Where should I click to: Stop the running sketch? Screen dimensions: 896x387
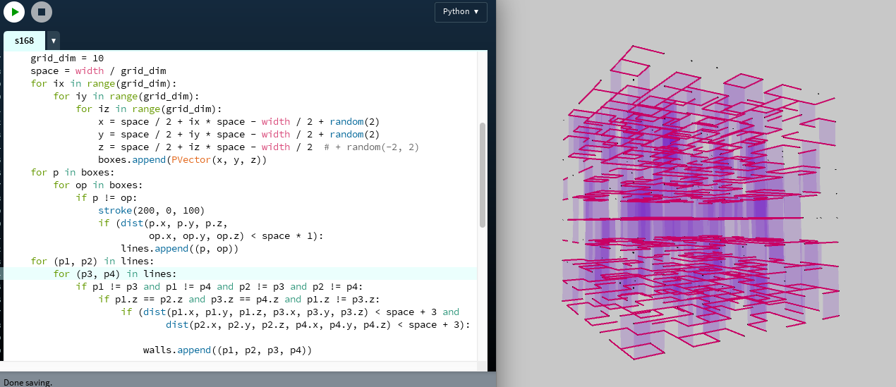[42, 12]
